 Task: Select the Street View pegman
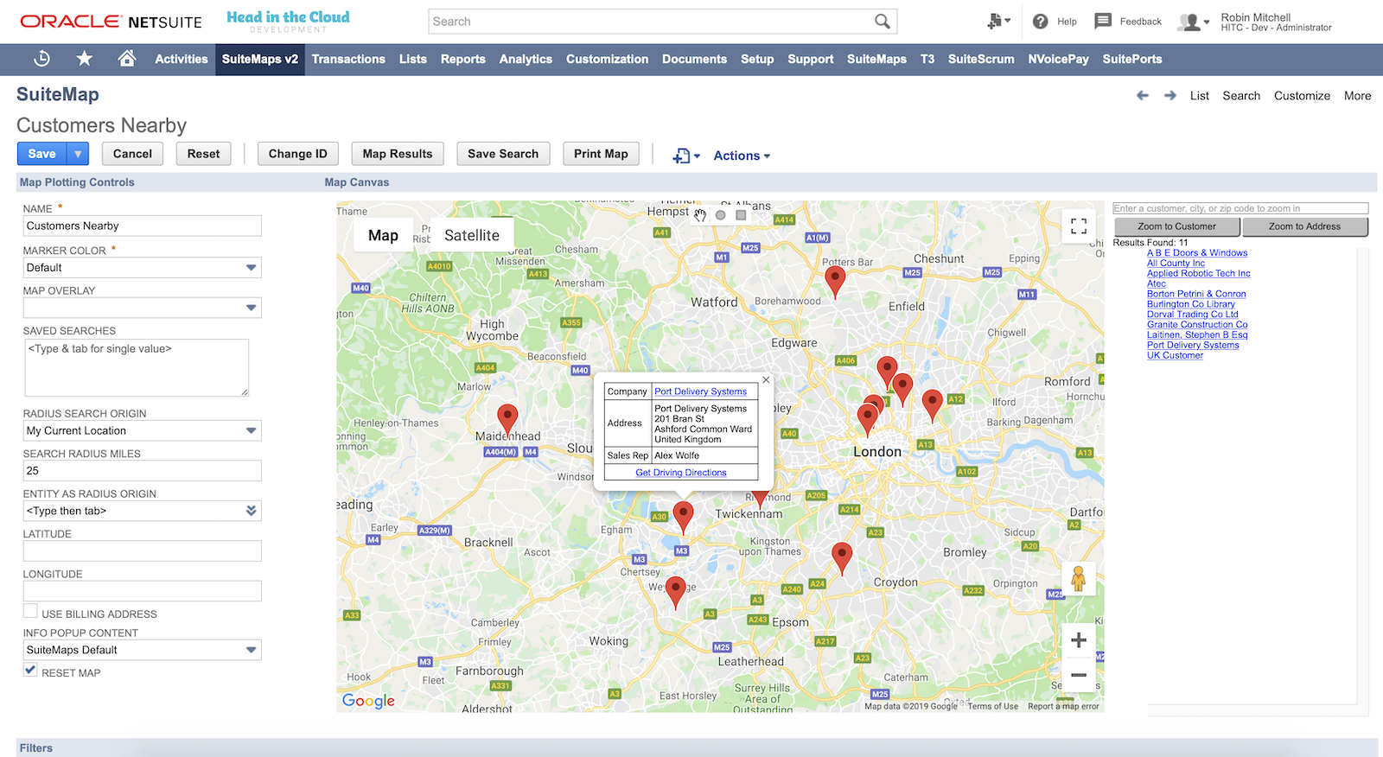pyautogui.click(x=1078, y=578)
